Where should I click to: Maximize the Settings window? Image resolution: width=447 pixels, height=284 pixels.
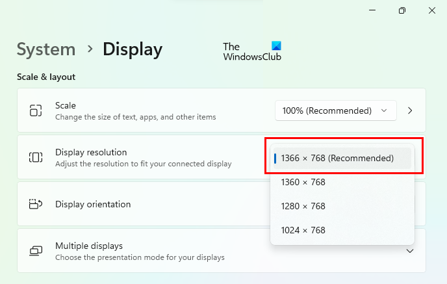pyautogui.click(x=402, y=10)
